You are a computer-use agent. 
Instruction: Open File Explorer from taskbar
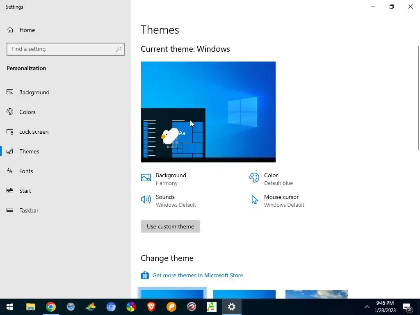click(x=30, y=307)
